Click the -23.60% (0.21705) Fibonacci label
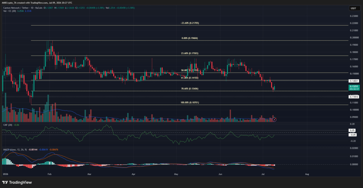Screen dimensions: 363x188 pyautogui.click(x=189, y=23)
